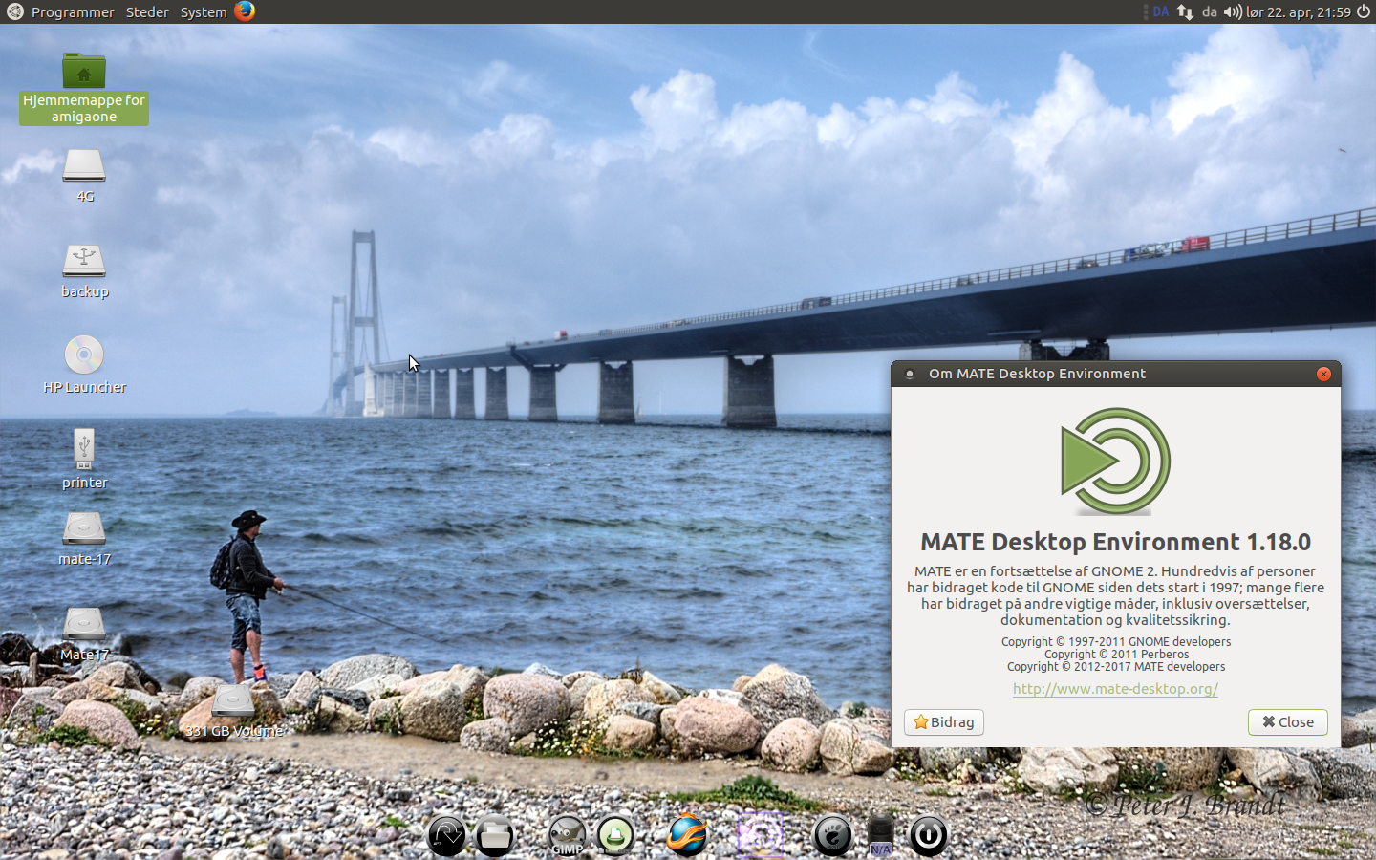This screenshot has height=860, width=1376.
Task: Launch Firefox from the top panel
Action: tap(246, 11)
